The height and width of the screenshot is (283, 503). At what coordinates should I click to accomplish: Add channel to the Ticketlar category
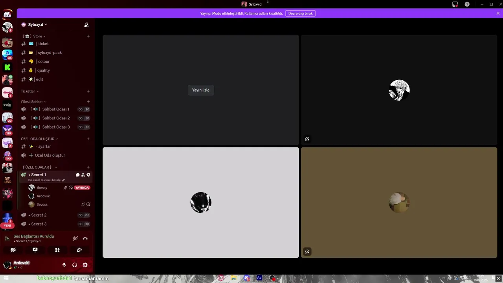point(88,91)
